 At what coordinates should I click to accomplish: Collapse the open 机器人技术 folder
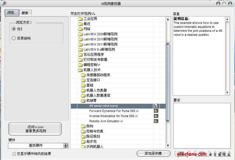click(80, 70)
